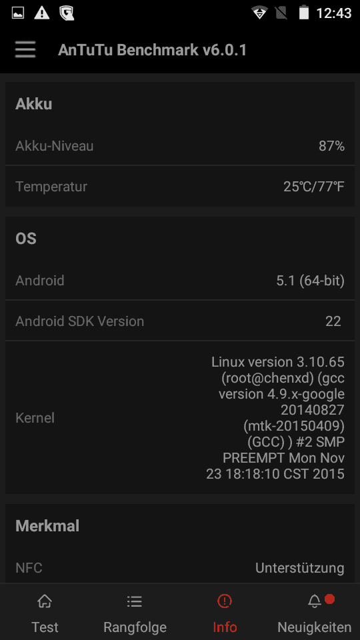Screen dimensions: 360x640
Task: Tap the battery status bar icon
Action: tap(304, 13)
